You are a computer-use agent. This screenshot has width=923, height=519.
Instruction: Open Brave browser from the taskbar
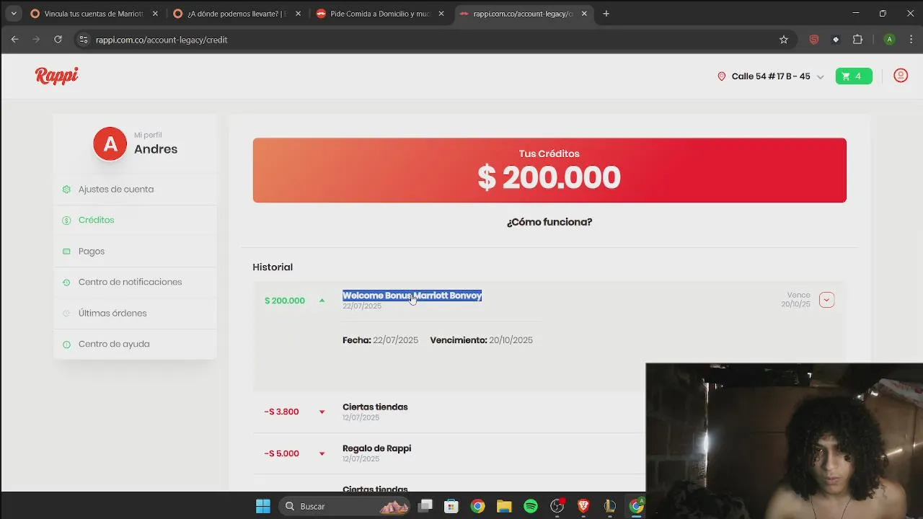pyautogui.click(x=583, y=506)
